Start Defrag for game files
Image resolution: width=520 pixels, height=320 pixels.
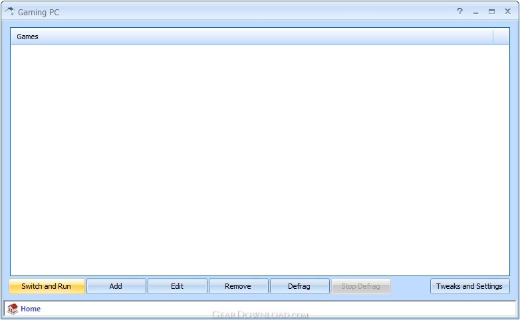pyautogui.click(x=299, y=286)
